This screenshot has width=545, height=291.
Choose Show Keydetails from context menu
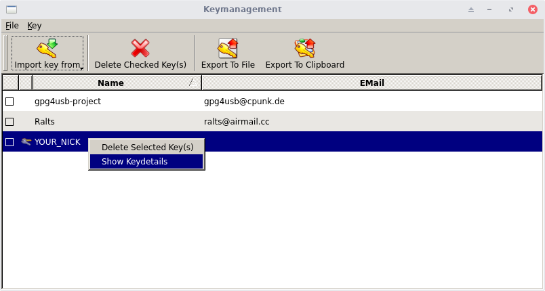tap(146, 162)
